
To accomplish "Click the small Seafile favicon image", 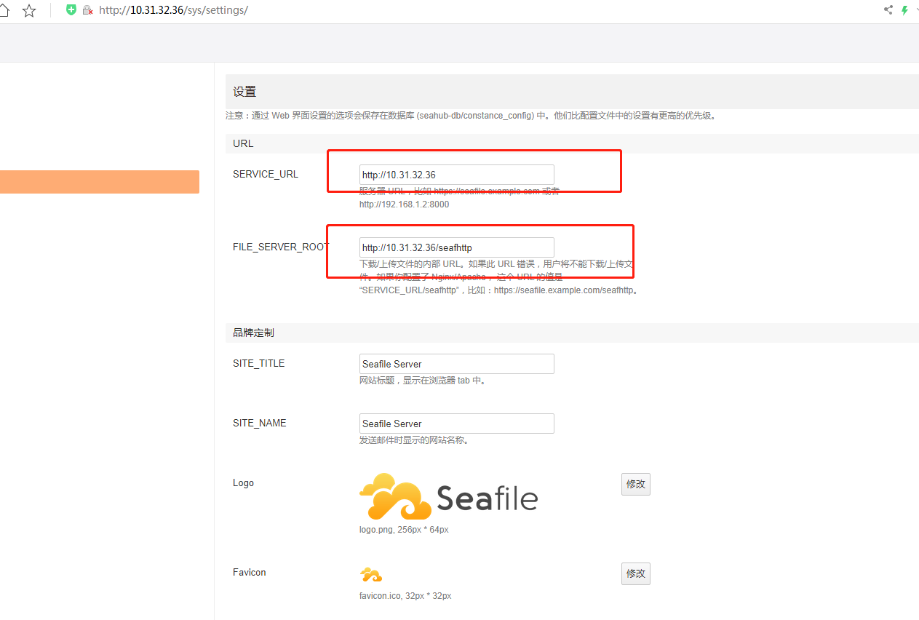I will pyautogui.click(x=371, y=575).
